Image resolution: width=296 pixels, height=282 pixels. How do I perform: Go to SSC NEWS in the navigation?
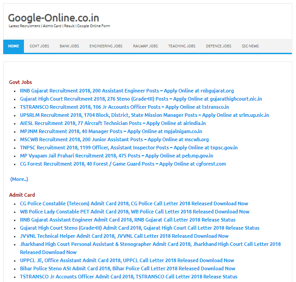250,46
